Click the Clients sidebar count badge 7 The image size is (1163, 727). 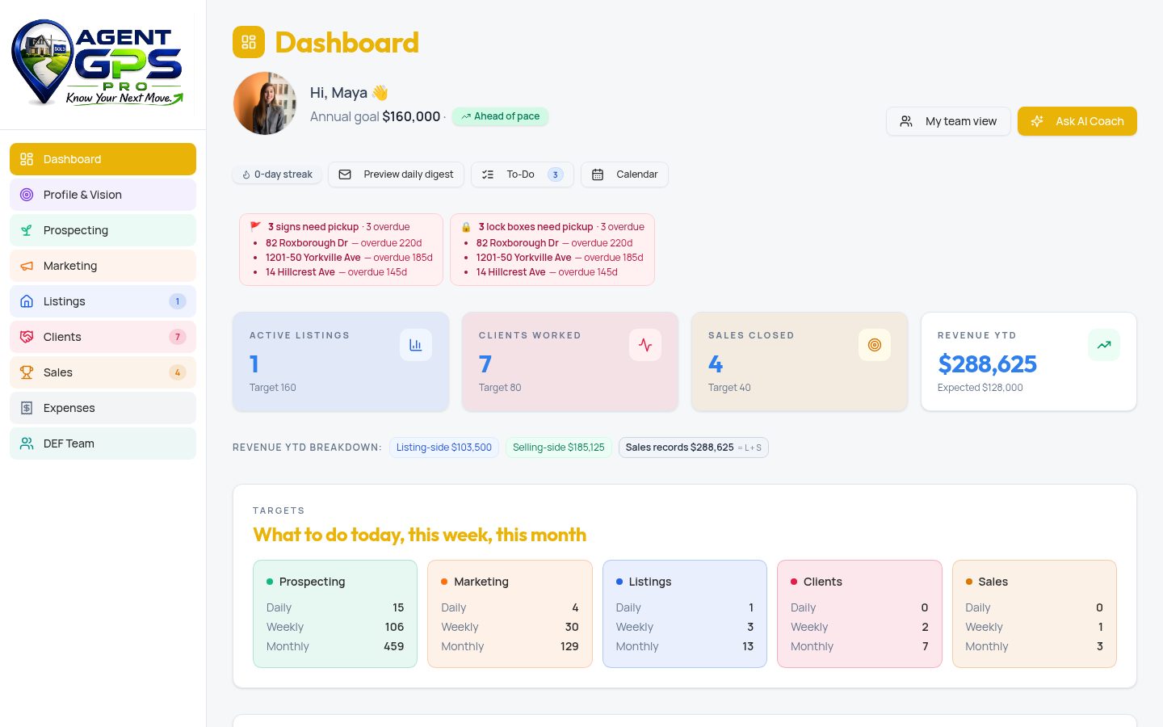178,337
